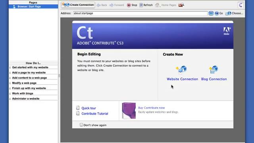Viewport: 254px width, 143px height.
Task: Click the Create Connection toolbar button
Action: click(x=78, y=5)
